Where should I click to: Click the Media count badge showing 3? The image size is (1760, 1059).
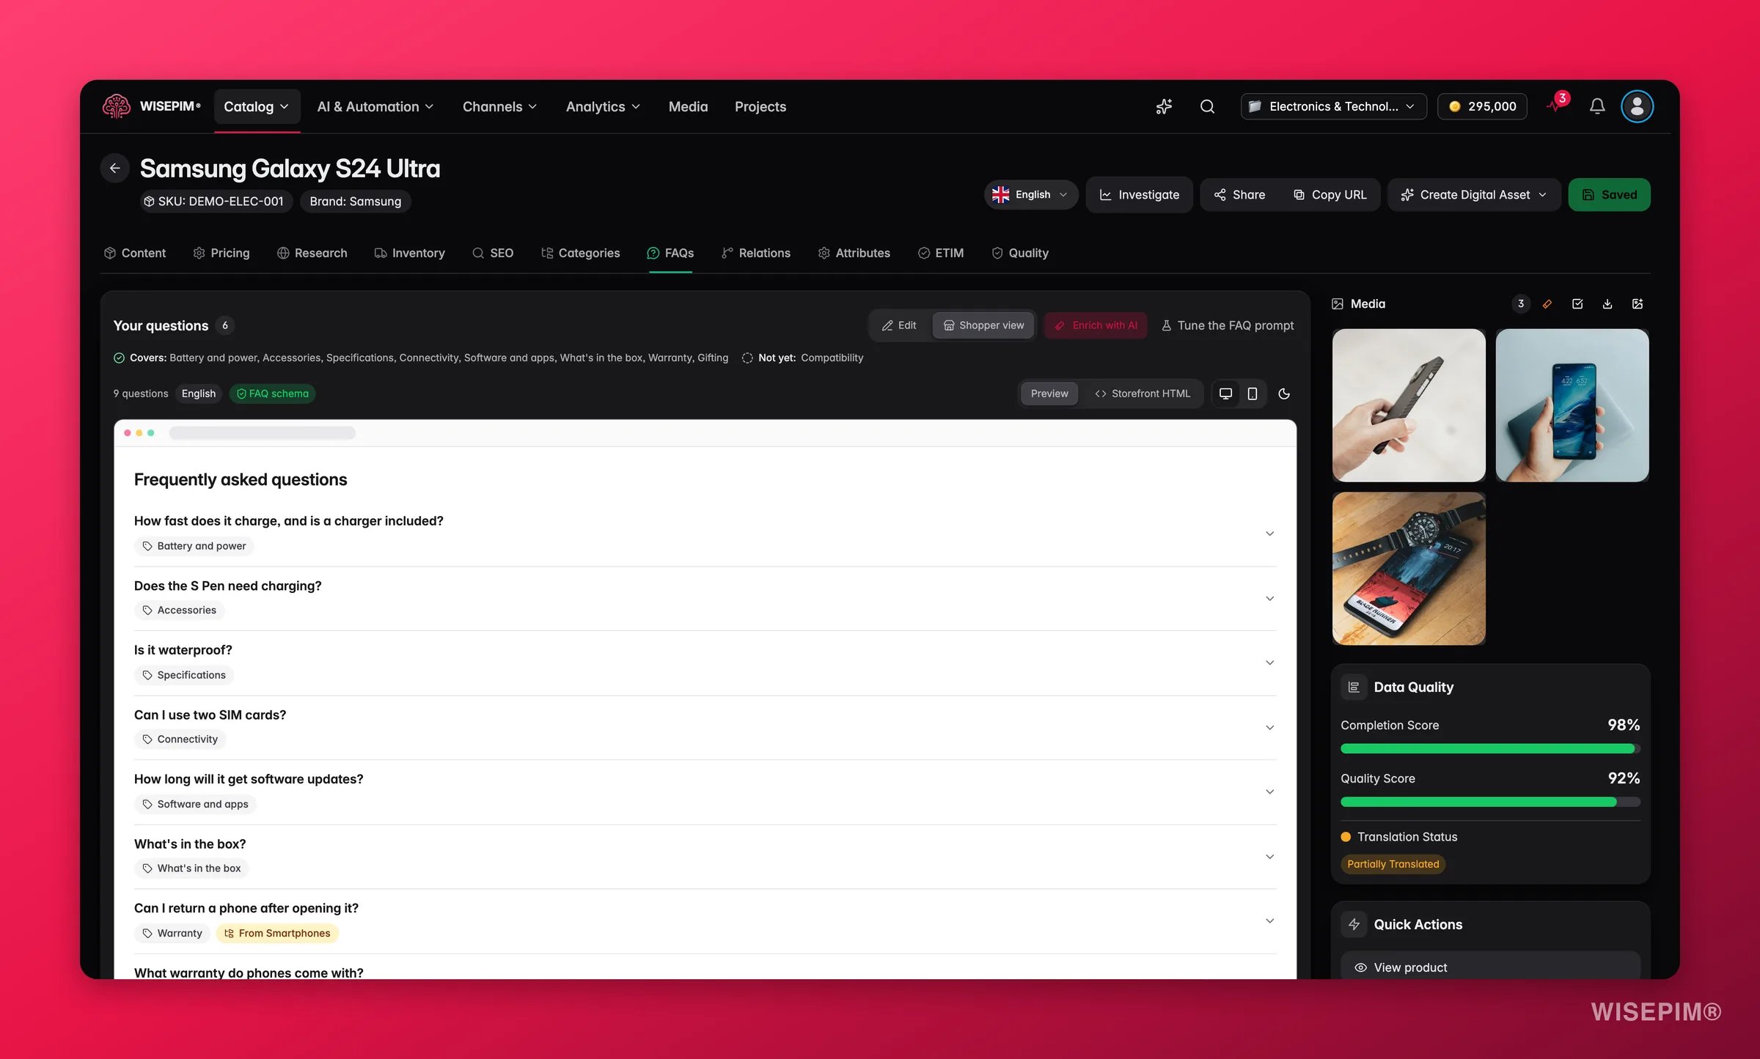click(1521, 303)
